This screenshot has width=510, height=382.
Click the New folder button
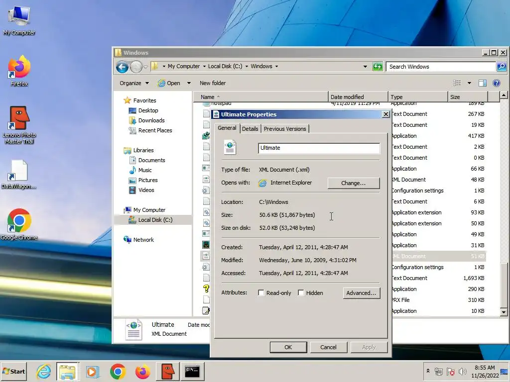[x=213, y=83]
